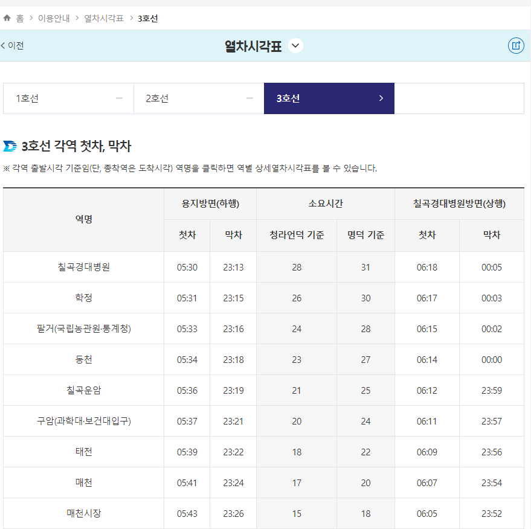The height and width of the screenshot is (529, 531).
Task: Click 06:07 upbound first train of 매천
Action: click(427, 483)
